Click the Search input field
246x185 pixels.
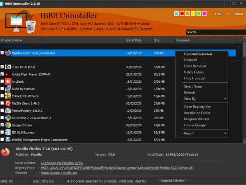pyautogui.click(x=216, y=32)
